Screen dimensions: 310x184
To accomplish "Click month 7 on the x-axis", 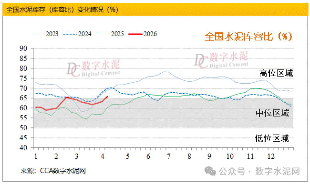I will click(169, 156).
